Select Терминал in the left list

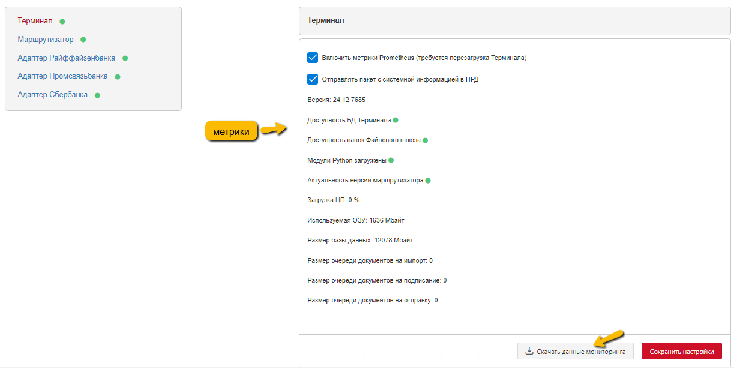35,21
